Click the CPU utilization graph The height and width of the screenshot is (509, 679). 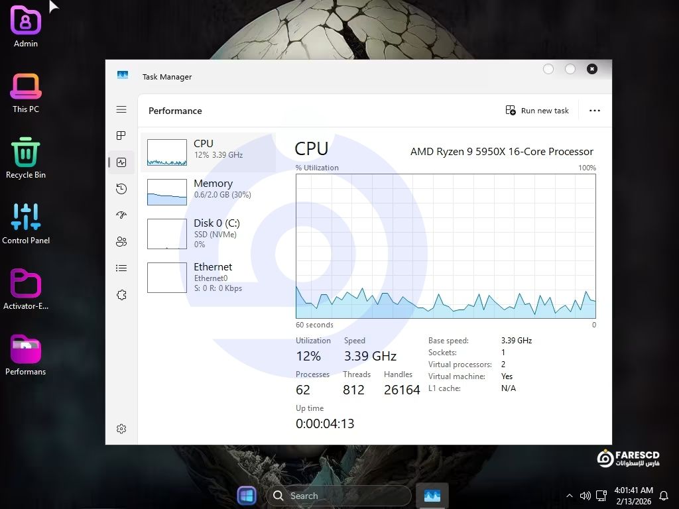click(446, 246)
